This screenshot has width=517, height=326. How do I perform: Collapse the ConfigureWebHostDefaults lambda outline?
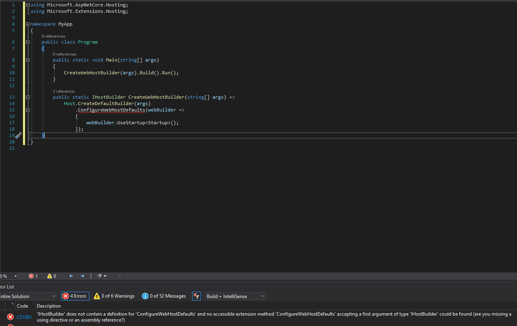pyautogui.click(x=28, y=110)
